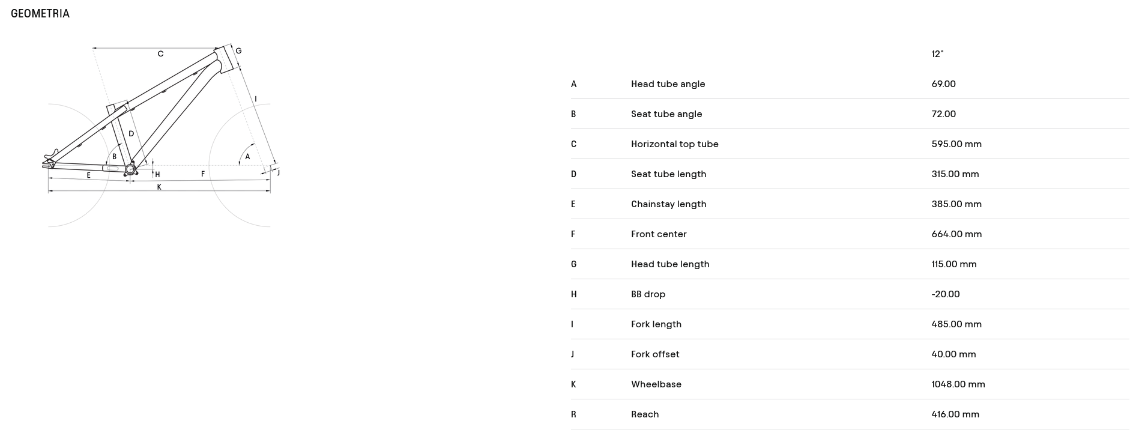
Task: Select the Reach 416.00 mm value
Action: pyautogui.click(x=955, y=414)
